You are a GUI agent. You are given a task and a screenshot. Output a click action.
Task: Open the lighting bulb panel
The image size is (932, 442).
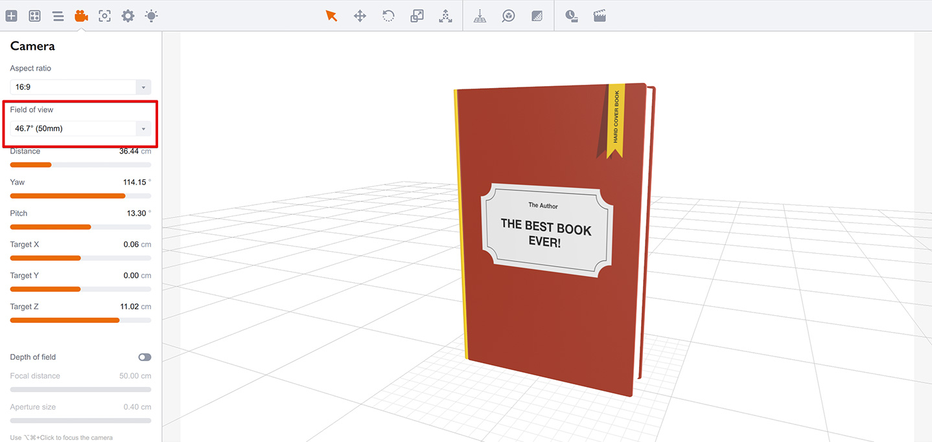click(151, 16)
